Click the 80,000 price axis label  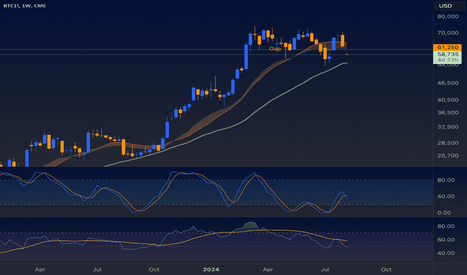tap(447, 16)
